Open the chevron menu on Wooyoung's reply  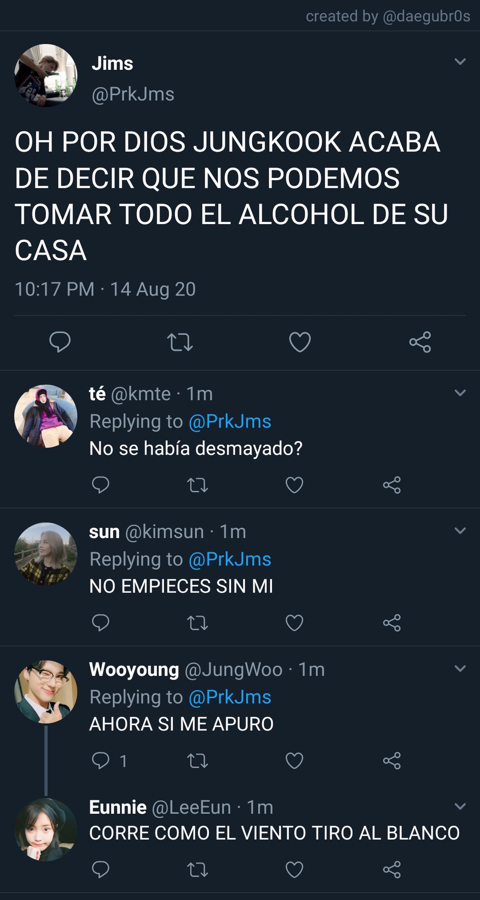[x=460, y=668]
